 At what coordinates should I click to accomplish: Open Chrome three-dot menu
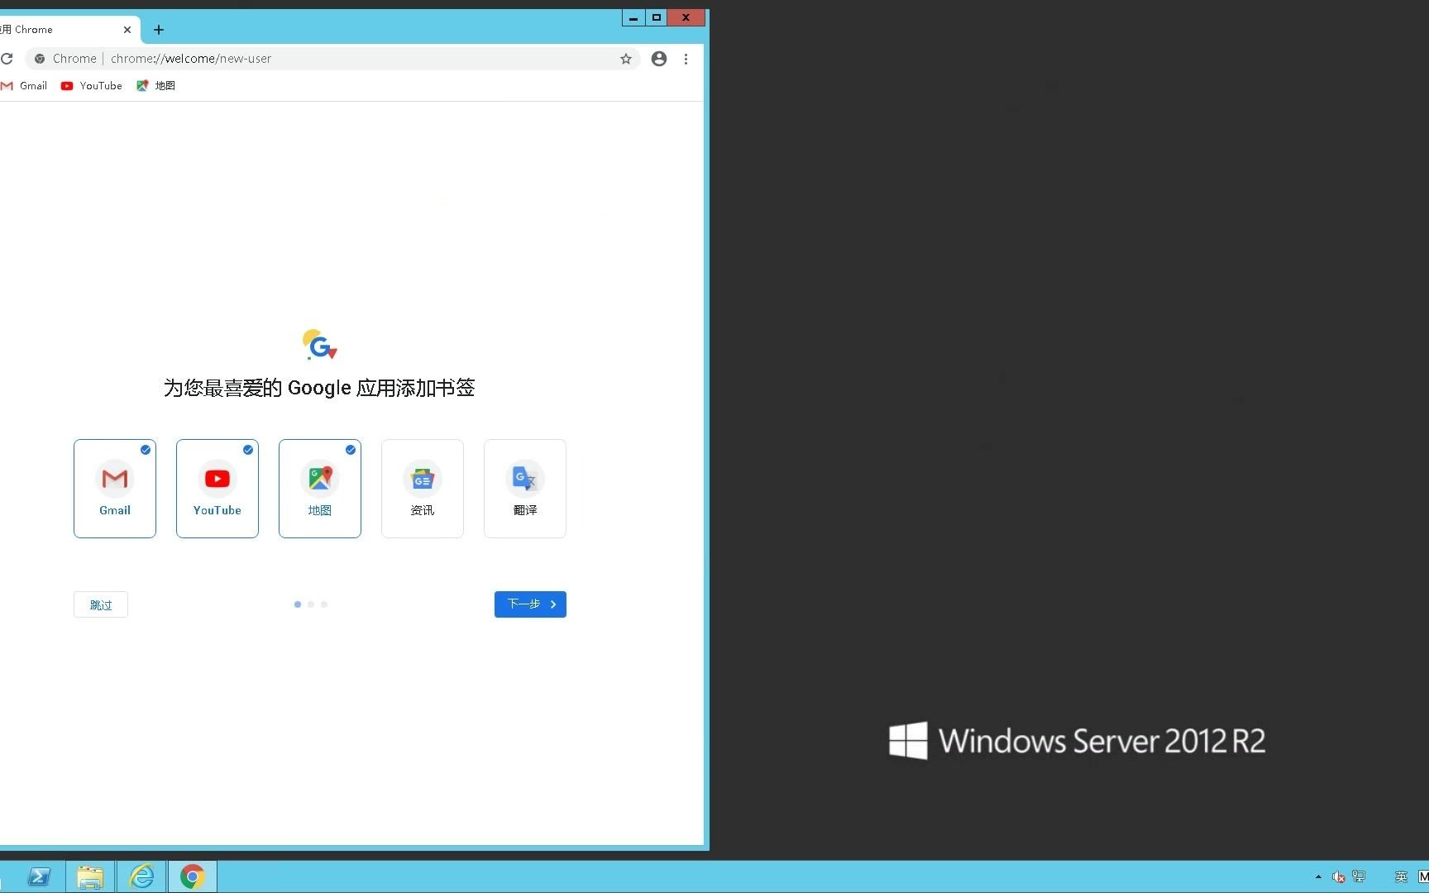[686, 59]
